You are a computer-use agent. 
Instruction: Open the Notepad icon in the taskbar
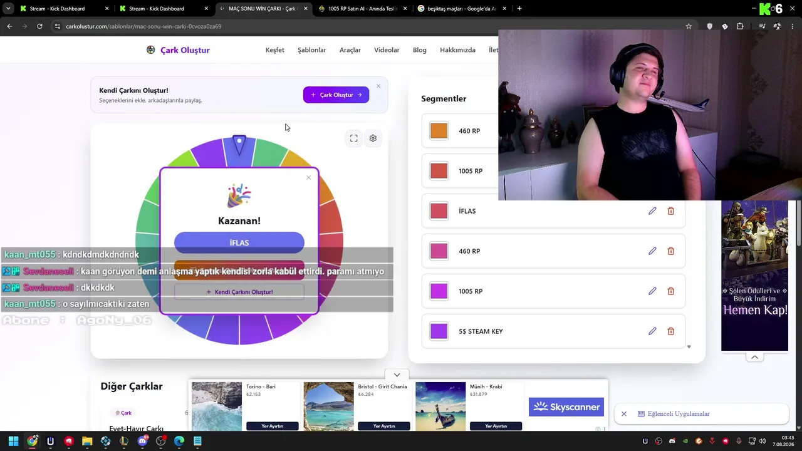197,441
